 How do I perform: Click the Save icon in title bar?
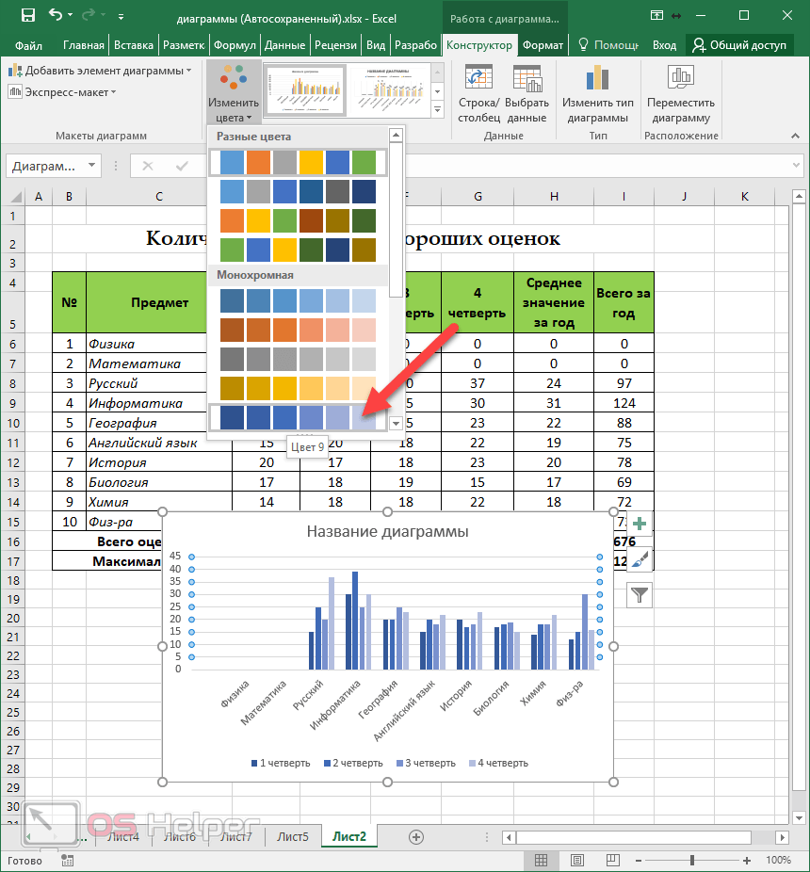point(28,16)
